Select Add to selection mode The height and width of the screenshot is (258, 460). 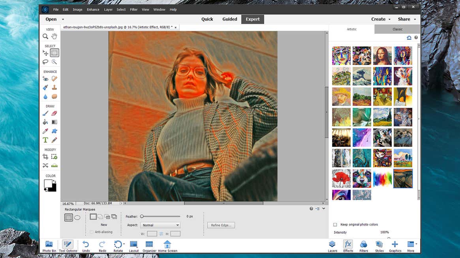[100, 217]
